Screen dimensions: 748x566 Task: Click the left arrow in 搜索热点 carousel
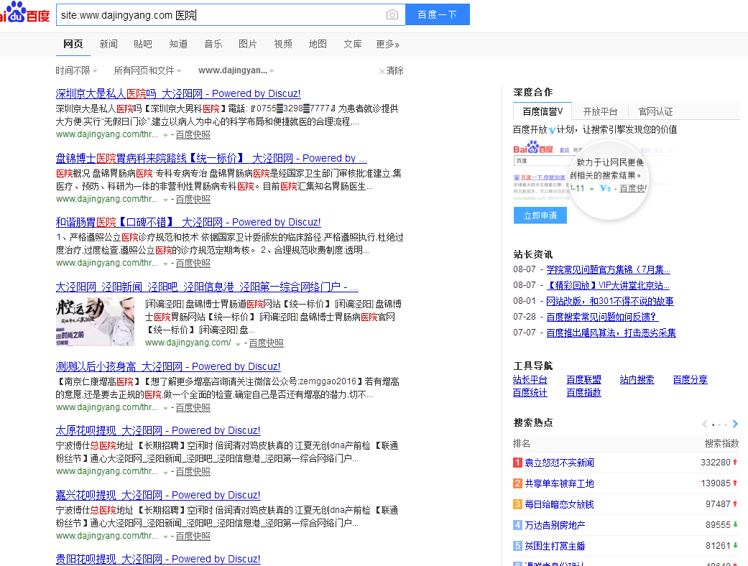coord(703,423)
